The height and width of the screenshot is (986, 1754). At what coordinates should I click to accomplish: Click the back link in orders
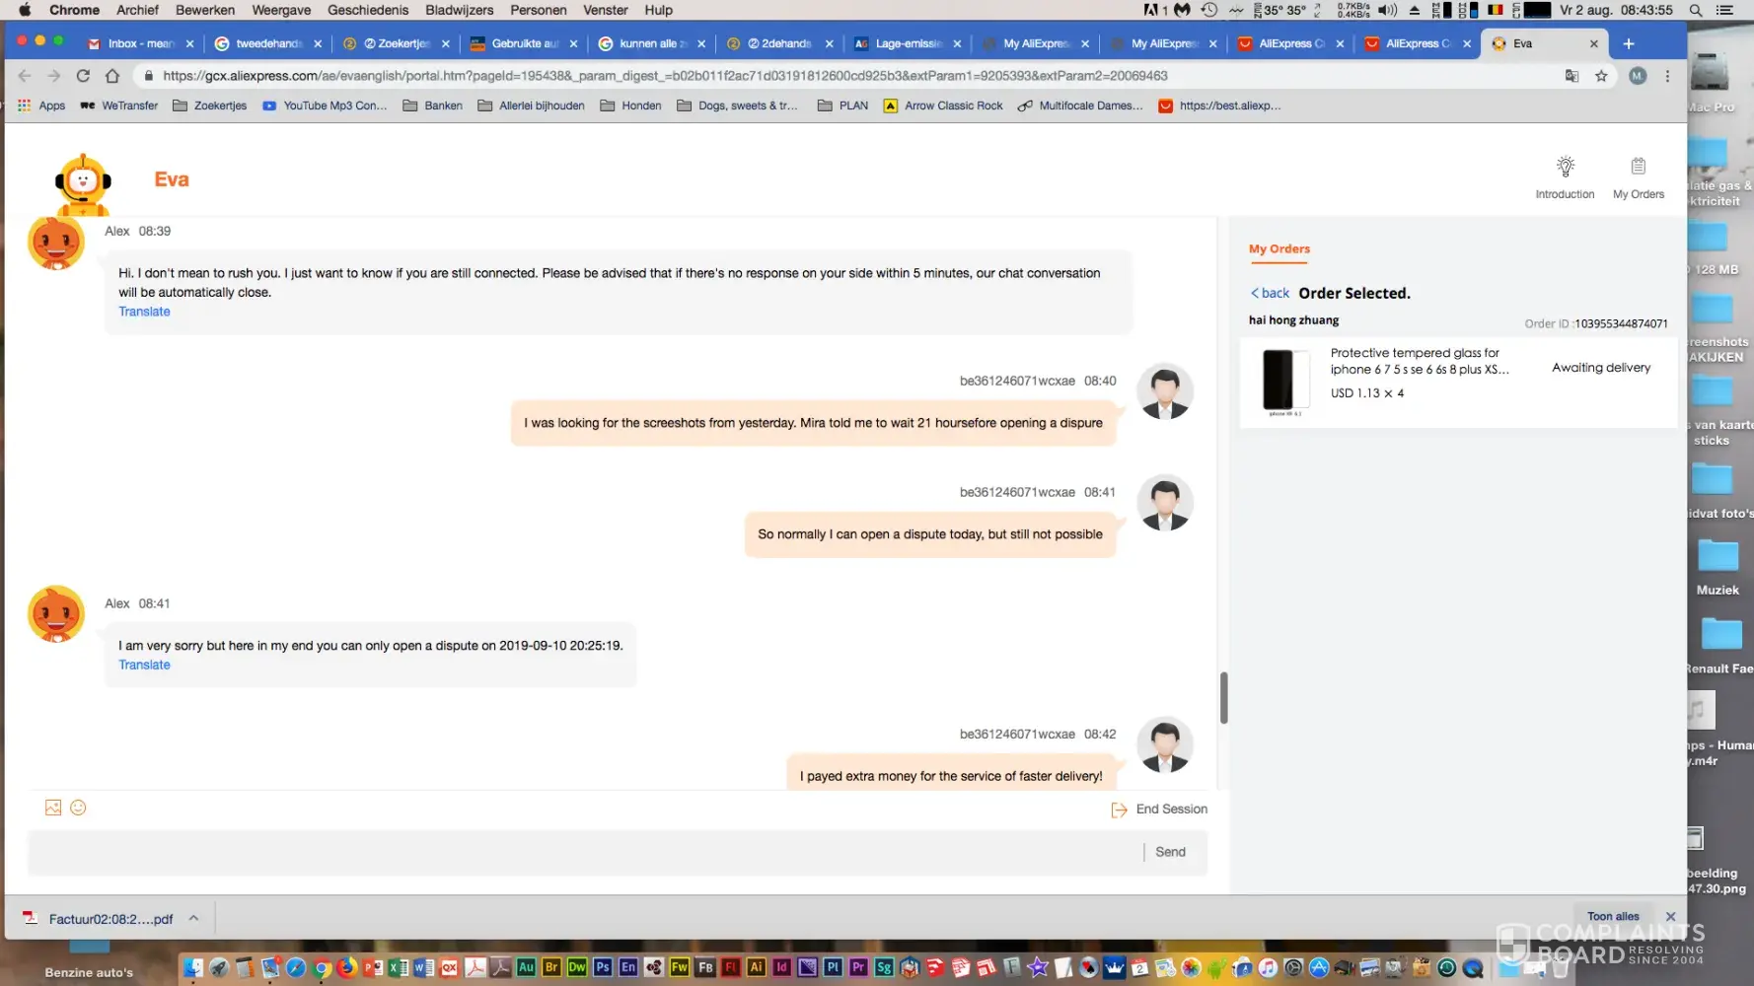point(1271,293)
